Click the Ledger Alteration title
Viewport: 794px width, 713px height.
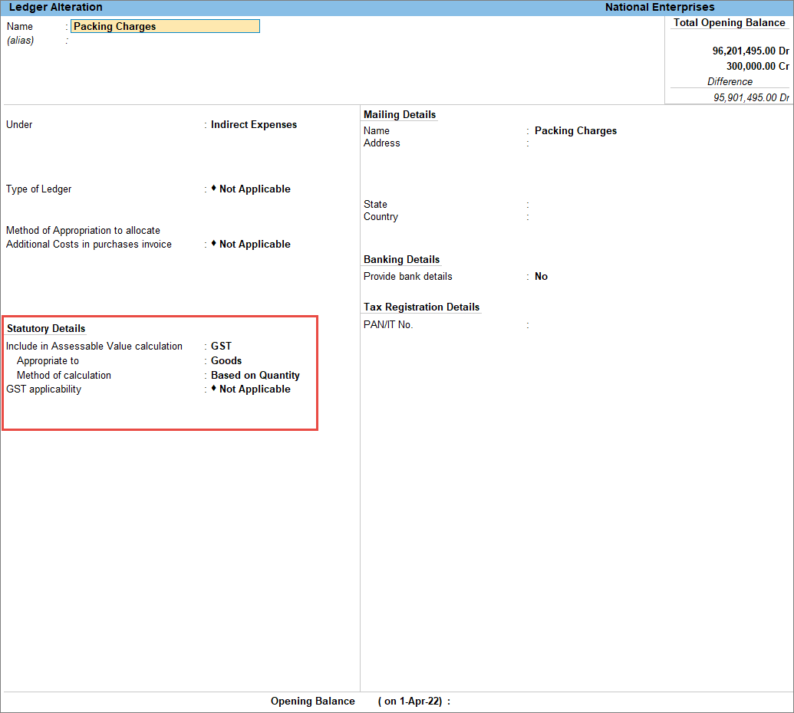[56, 7]
